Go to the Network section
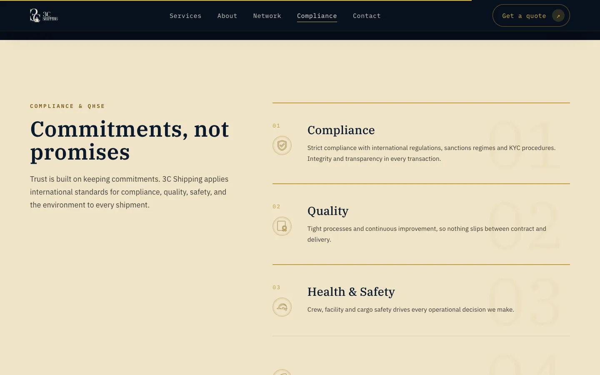600x375 pixels. [267, 16]
